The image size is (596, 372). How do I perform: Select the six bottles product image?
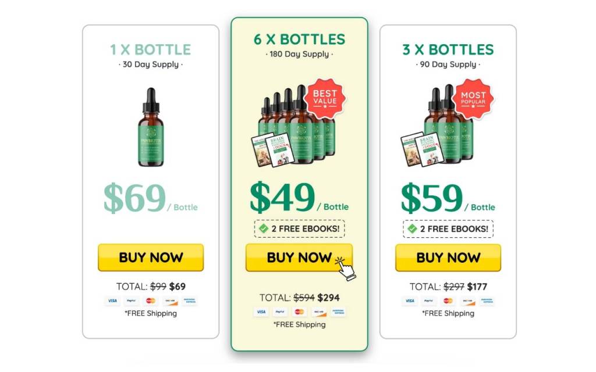[x=293, y=126]
